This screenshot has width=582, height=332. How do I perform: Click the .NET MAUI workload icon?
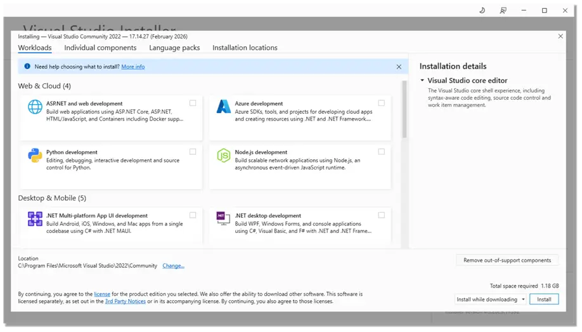35,219
